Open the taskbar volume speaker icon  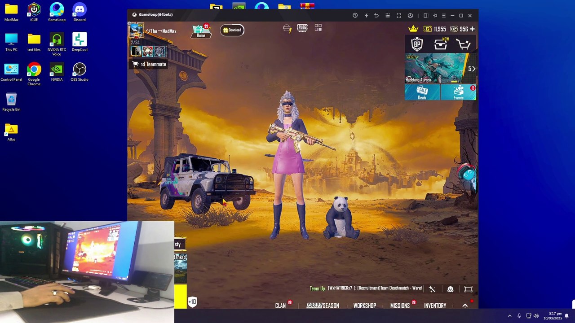point(536,316)
